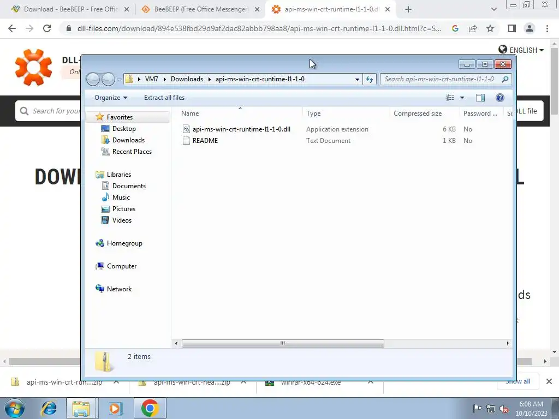Click the search magnifier in the Explorer search box
This screenshot has width=559, height=419.
(505, 79)
